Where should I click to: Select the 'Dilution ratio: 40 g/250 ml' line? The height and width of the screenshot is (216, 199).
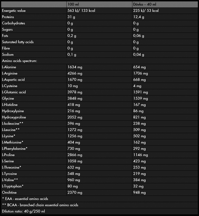click(x=23, y=211)
